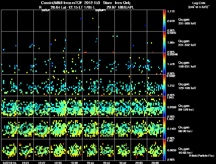This screenshot has width=216, height=164.
Task: Open the 19:51 panel in 46-68 keV row
Action: coord(106,150)
